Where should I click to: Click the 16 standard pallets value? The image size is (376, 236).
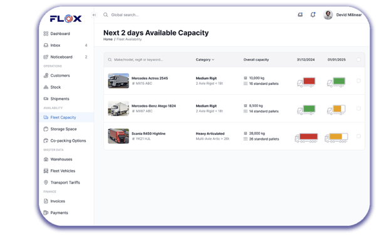coord(264,84)
